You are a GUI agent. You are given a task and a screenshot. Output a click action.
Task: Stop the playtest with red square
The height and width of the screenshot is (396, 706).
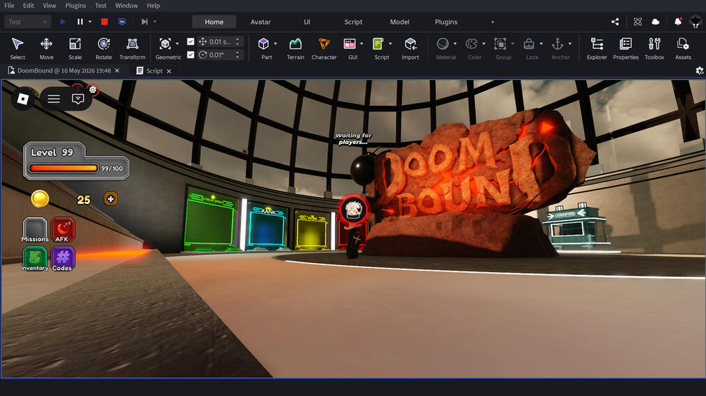(x=104, y=22)
